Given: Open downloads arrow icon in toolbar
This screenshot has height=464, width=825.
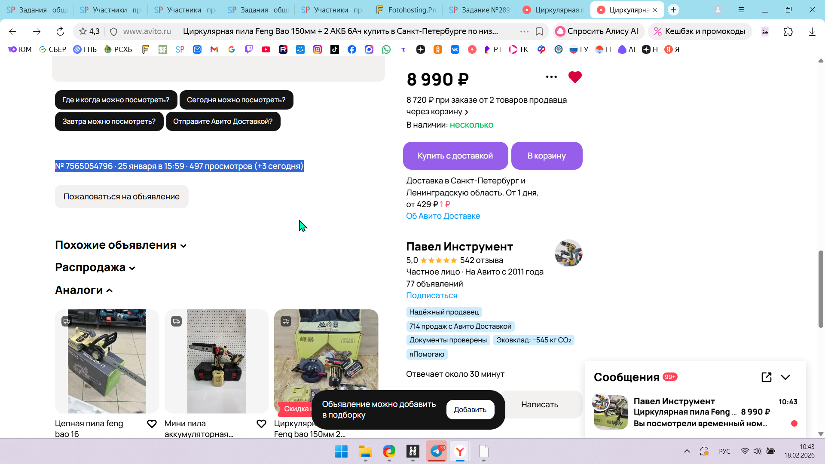Looking at the screenshot, I should (x=812, y=31).
